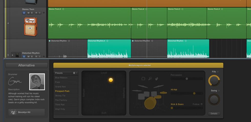
Task: Open the Brooklyn Kit selector
Action: 26,112
